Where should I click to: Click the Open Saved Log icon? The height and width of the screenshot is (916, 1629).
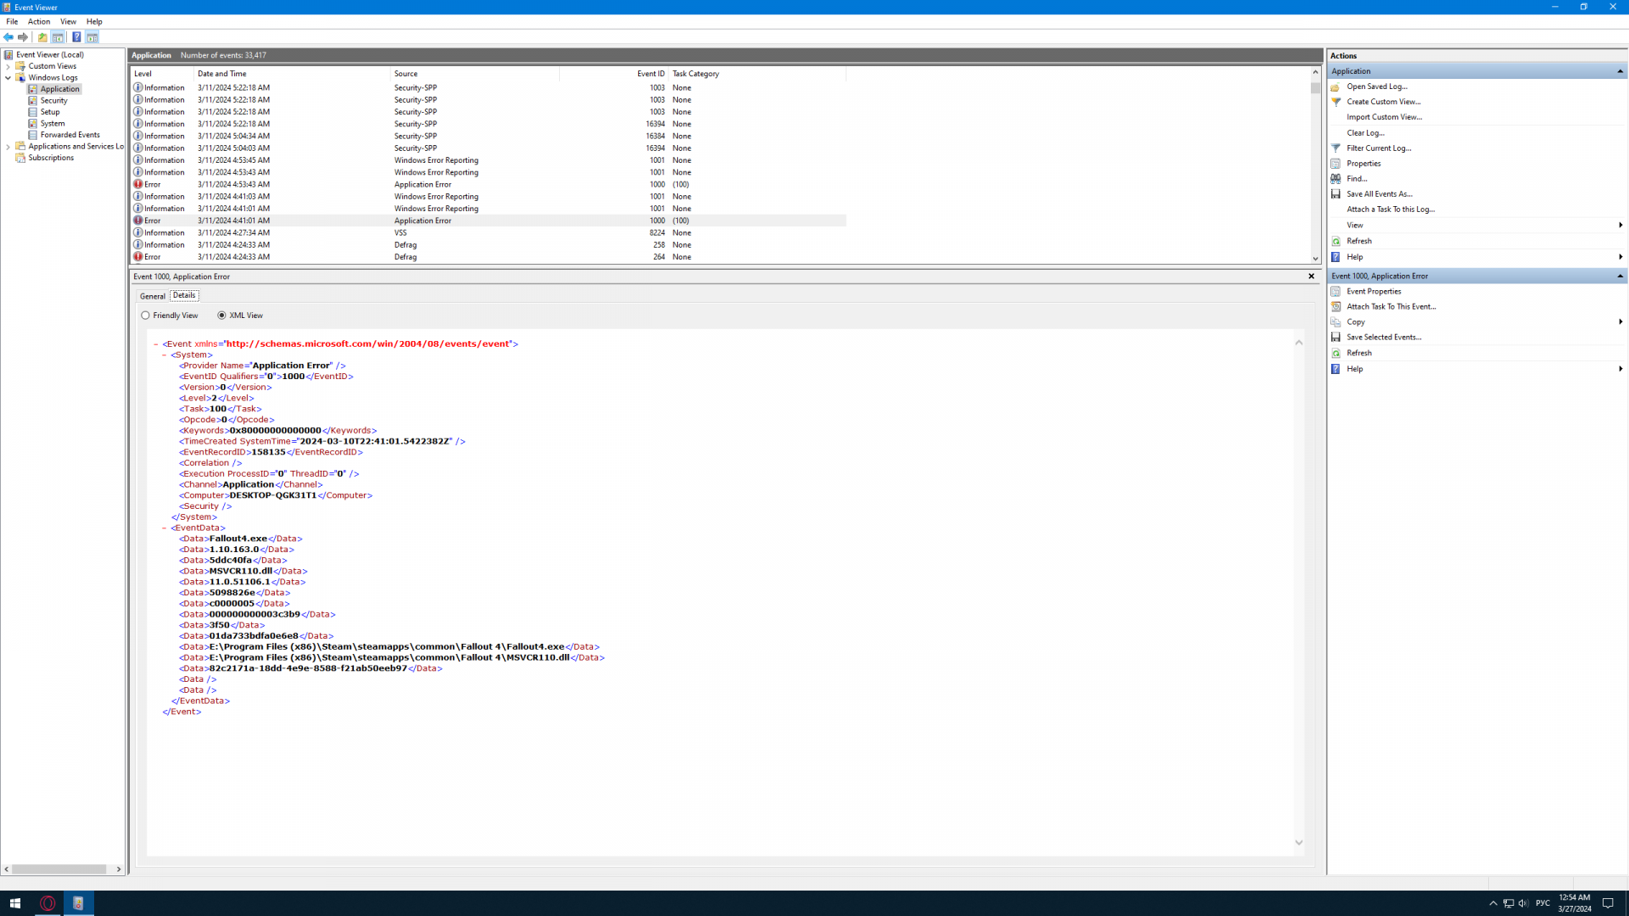click(1335, 87)
